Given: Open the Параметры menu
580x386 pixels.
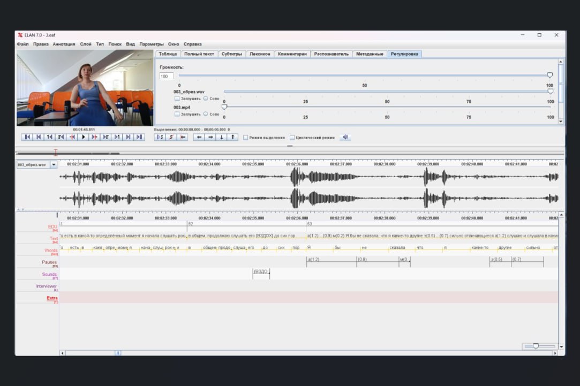Looking at the screenshot, I should 152,44.
